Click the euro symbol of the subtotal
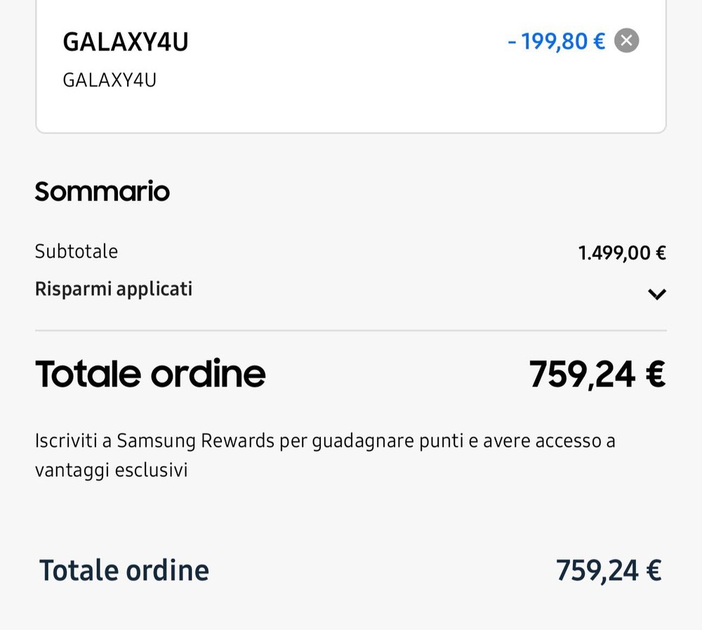Viewport: 702px width, 630px height. 660,253
